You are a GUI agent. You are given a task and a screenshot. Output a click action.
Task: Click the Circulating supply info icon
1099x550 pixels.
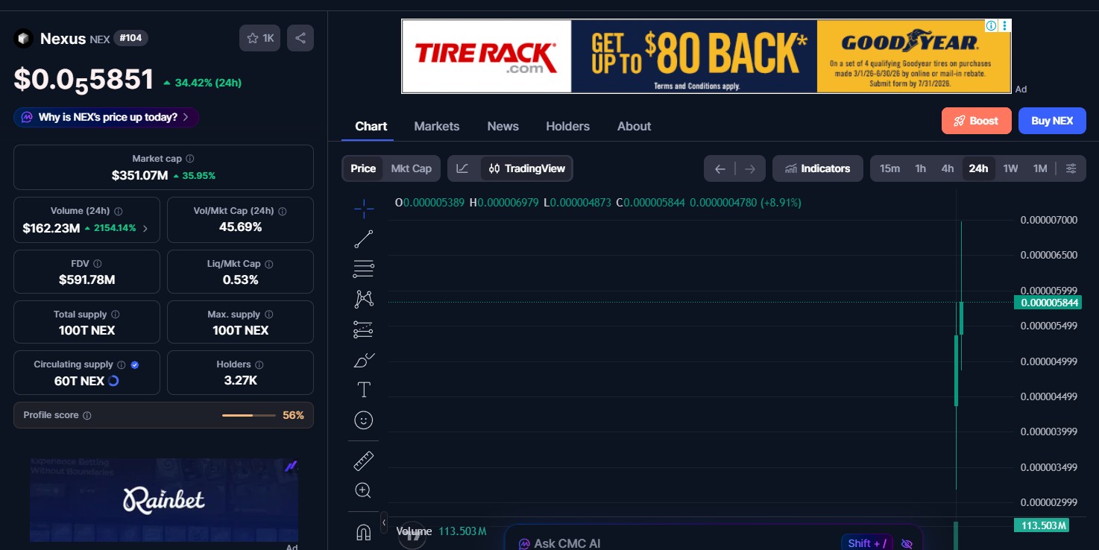tap(122, 365)
